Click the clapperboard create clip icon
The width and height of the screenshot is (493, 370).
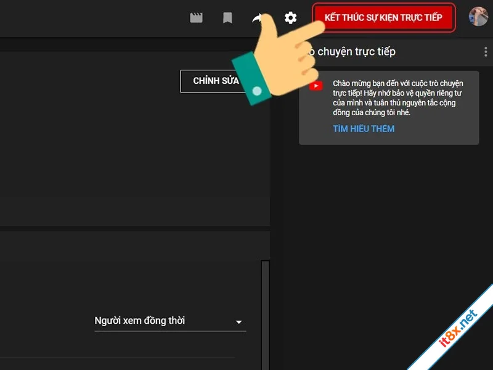(196, 18)
